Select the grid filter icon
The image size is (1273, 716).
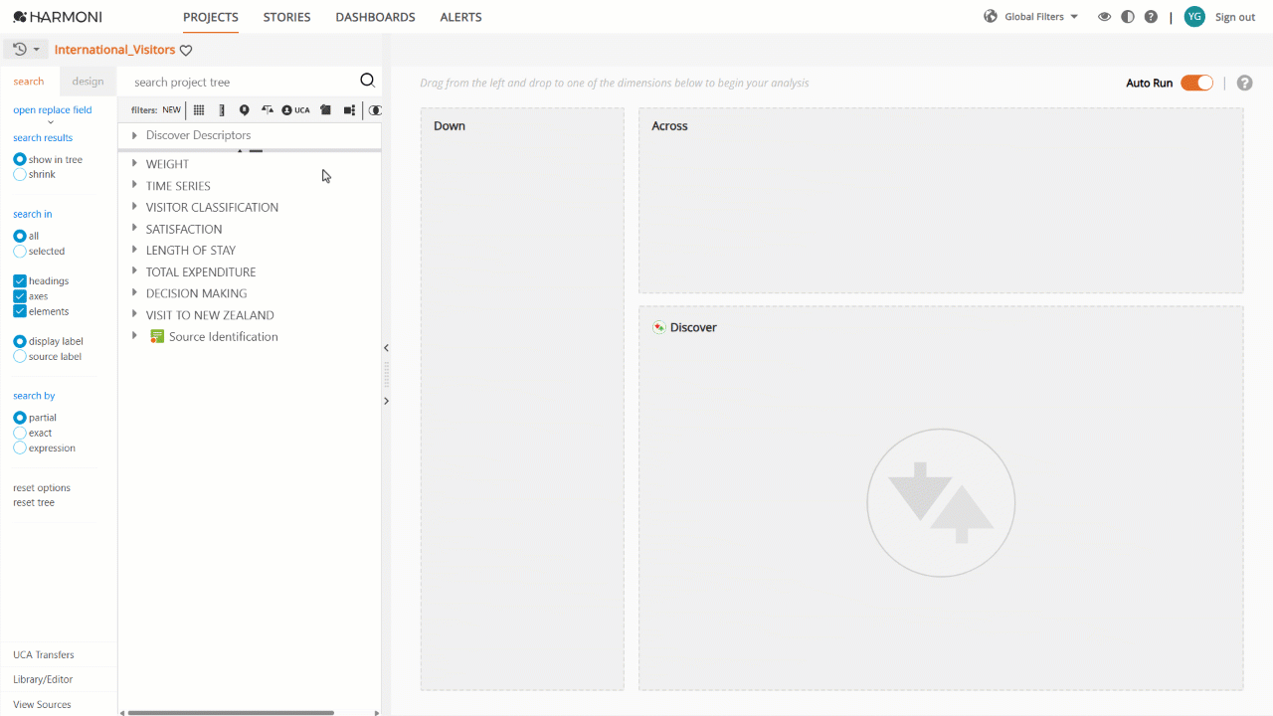[x=199, y=110]
